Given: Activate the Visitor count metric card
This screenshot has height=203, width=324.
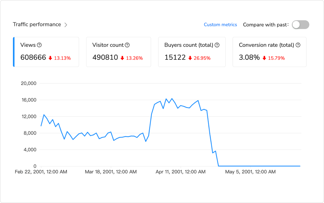Looking at the screenshot, I should coord(118,52).
